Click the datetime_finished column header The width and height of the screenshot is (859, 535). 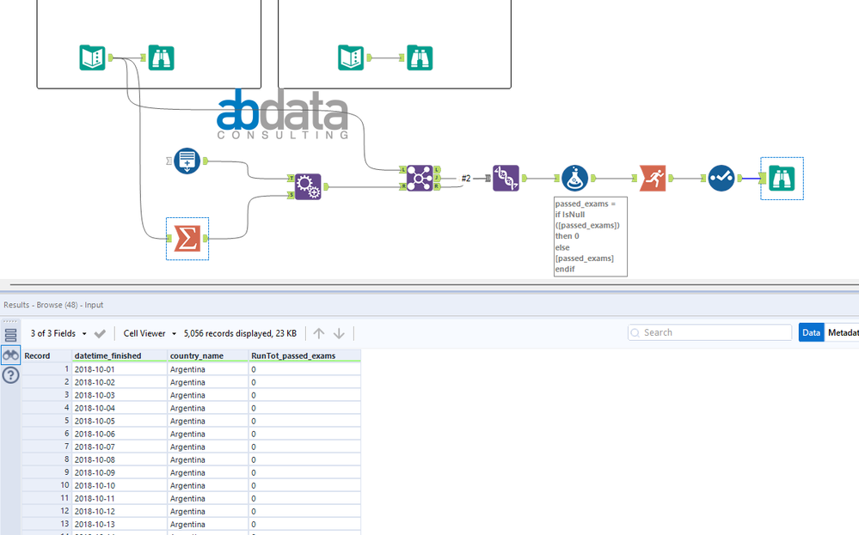click(x=120, y=356)
